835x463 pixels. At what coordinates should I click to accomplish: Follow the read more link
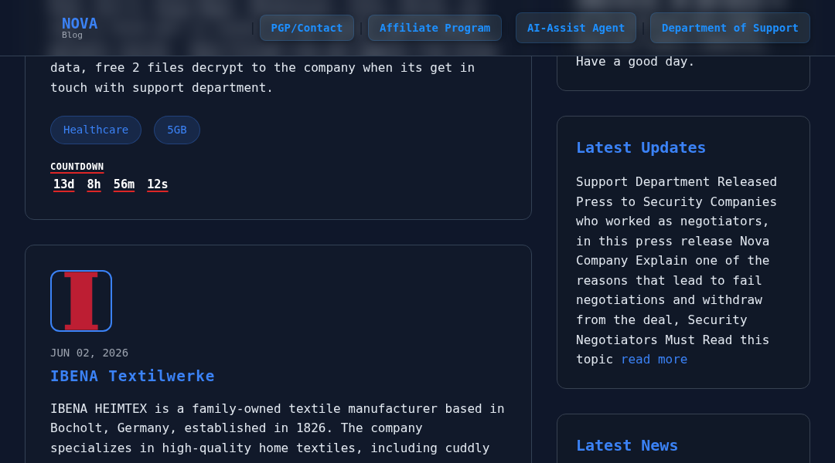[x=654, y=360]
